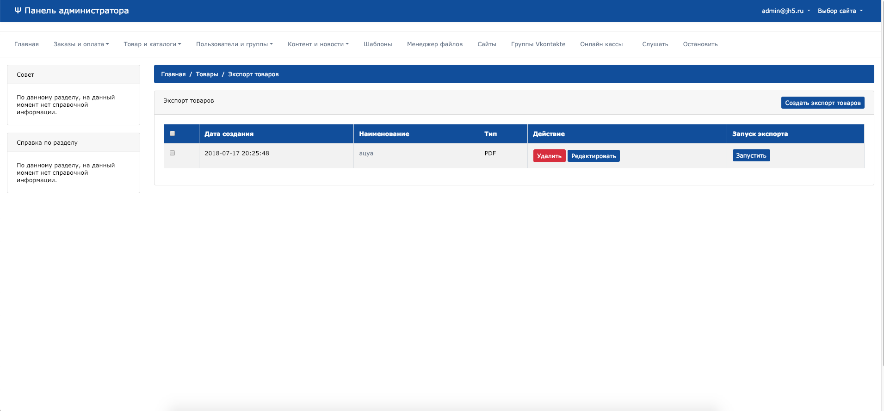The height and width of the screenshot is (411, 884).
Task: Open the Контент и новости dropdown
Action: [x=318, y=44]
